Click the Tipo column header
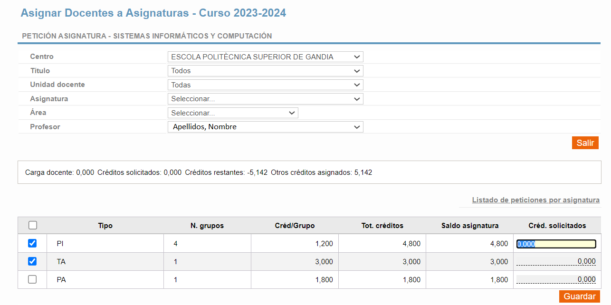The width and height of the screenshot is (611, 305). coord(105,226)
